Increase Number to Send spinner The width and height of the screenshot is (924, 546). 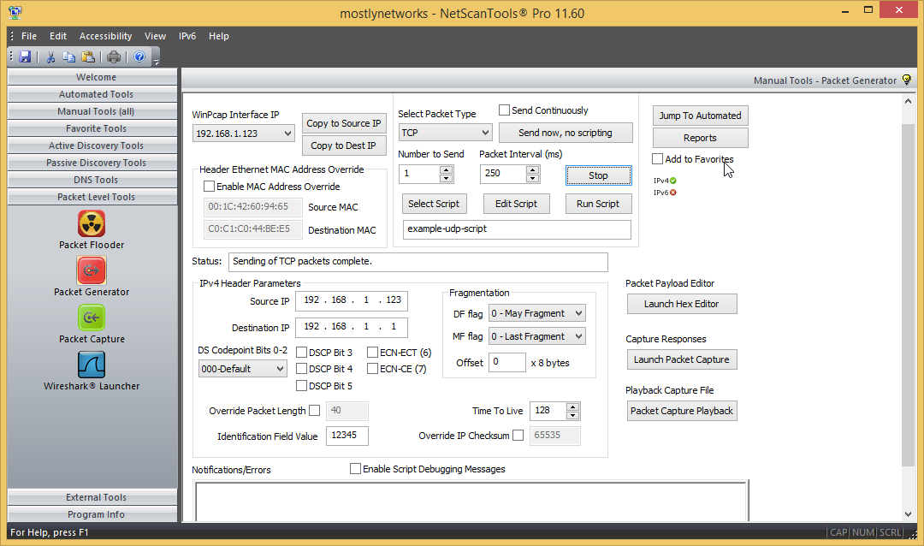(x=446, y=169)
